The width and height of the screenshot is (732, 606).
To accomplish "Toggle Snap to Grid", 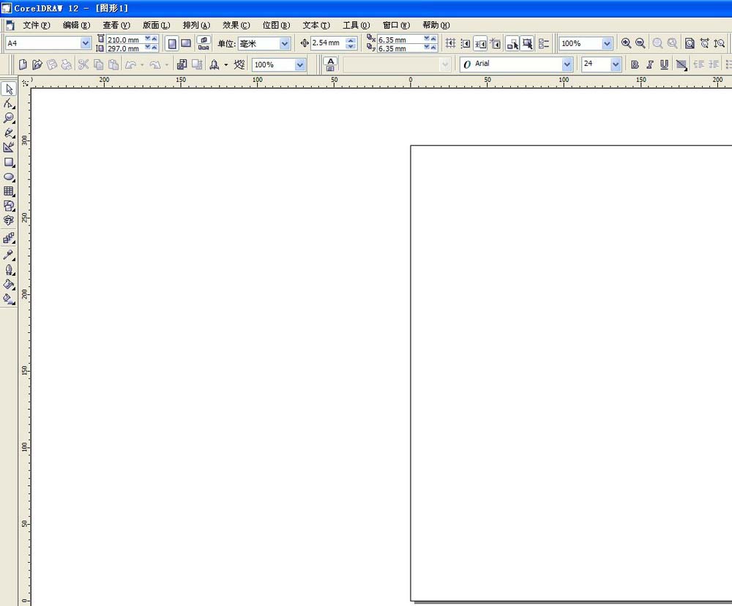I will point(450,43).
